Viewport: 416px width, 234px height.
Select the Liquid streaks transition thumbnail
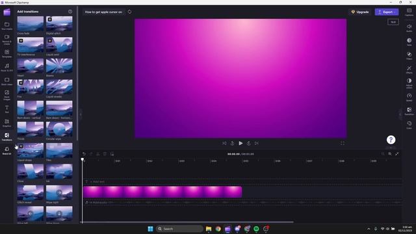59,86
